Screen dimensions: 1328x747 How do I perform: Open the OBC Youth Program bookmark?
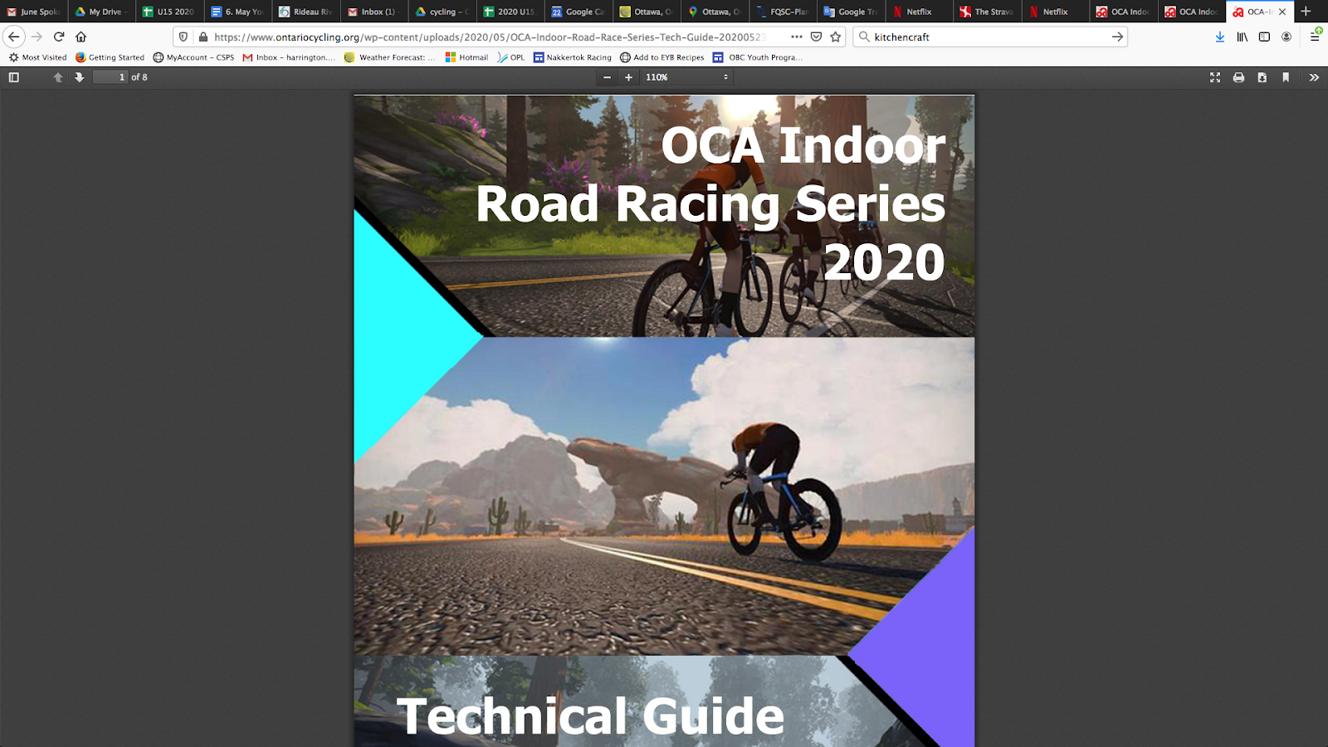coord(758,57)
